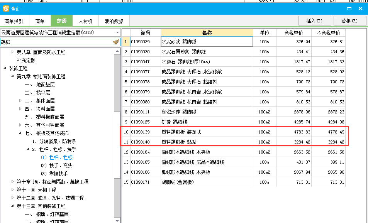Expand 第八章 屋面及防水工程 node
The image size is (368, 223).
point(12,52)
